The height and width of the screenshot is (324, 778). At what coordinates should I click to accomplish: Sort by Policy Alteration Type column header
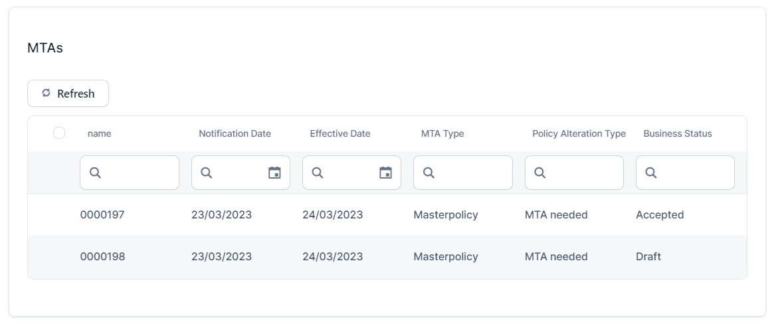(579, 133)
